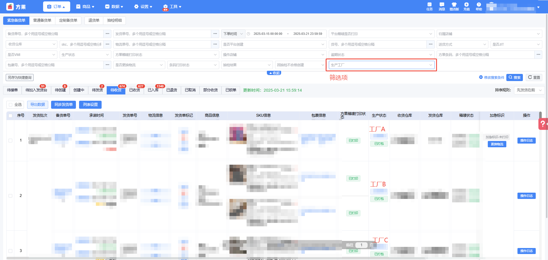Click the first SKU thumbnail in row 1
The image size is (548, 260).
(x=238, y=134)
